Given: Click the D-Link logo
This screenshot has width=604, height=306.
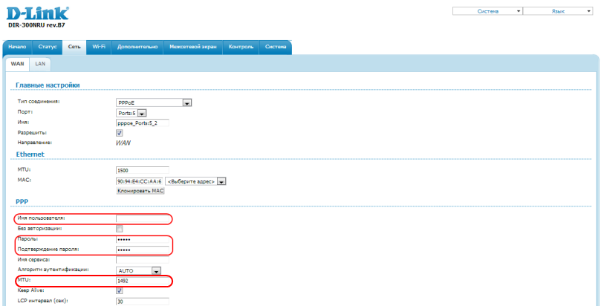Looking at the screenshot, I should coord(36,13).
